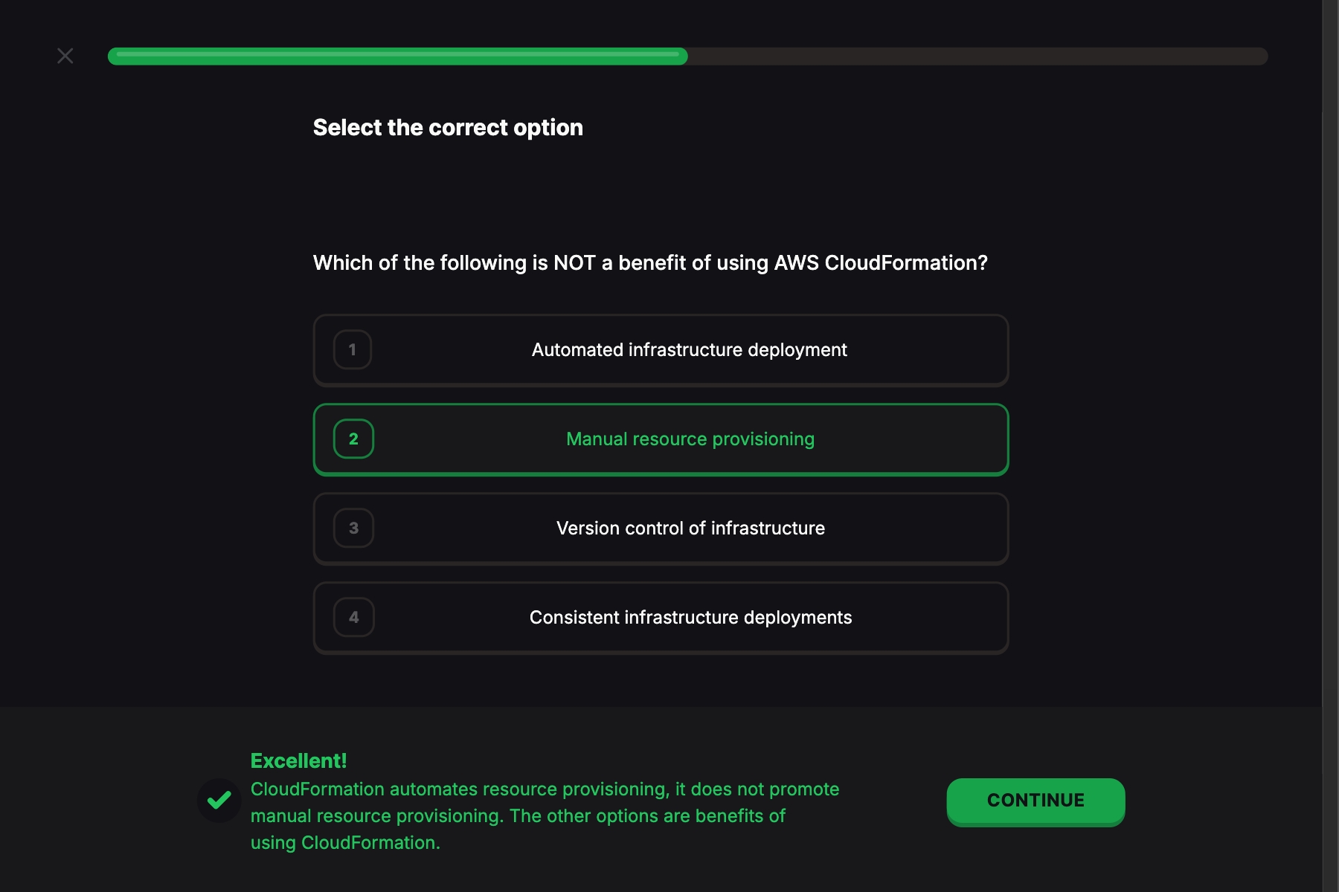Choose "Consistent infrastructure deployments" option
The image size is (1339, 892).
pyautogui.click(x=690, y=618)
